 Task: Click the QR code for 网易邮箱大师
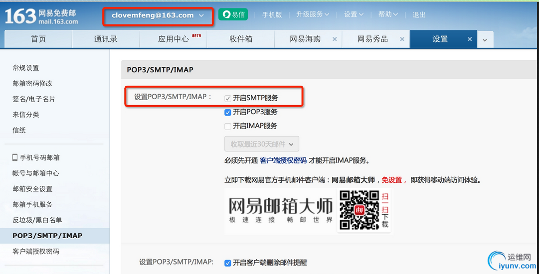[359, 210]
